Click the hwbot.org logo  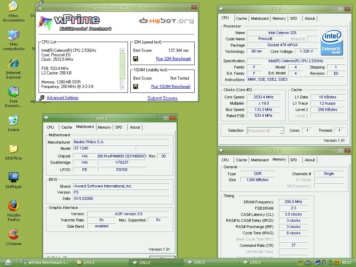pos(167,21)
